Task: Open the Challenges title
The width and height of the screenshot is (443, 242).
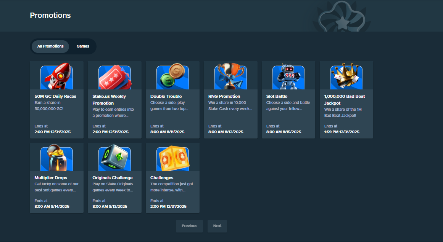Action: click(x=162, y=178)
